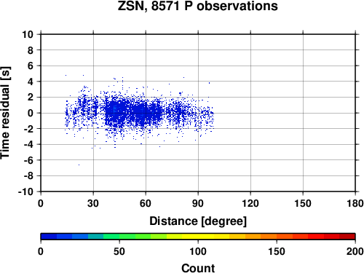This screenshot has height=273, width=364.
Task: Click the outlier point near -6.5 s residual
Action: 79,165
